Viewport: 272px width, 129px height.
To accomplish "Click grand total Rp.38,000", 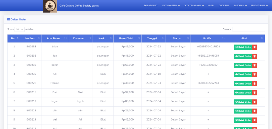I will [127, 83].
